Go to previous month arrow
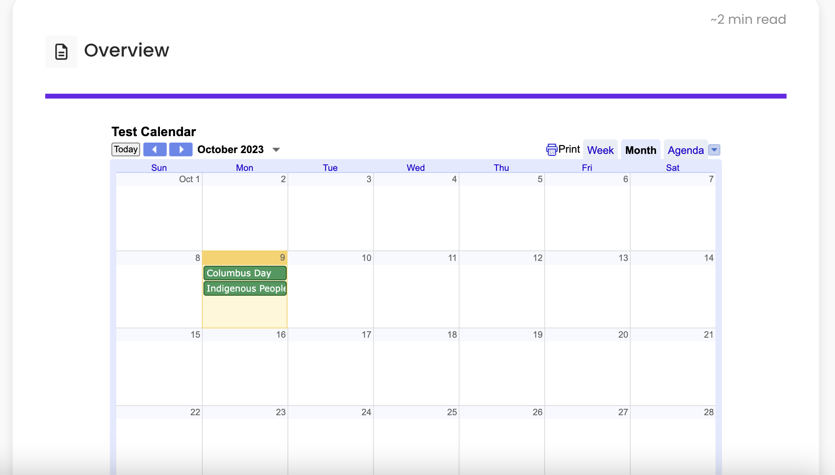The height and width of the screenshot is (475, 835). [155, 149]
